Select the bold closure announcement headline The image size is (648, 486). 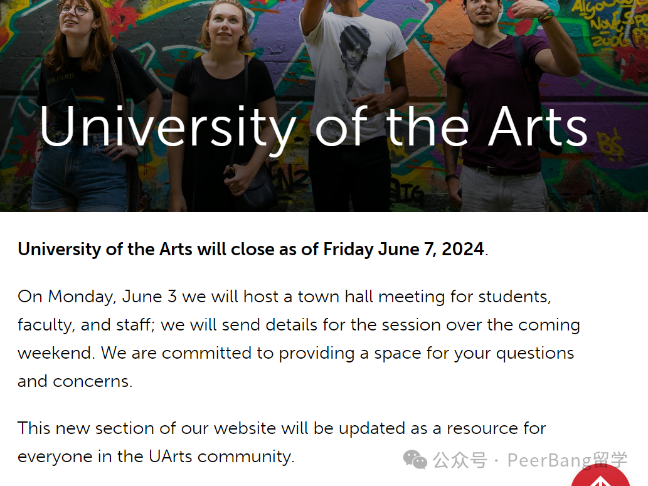pyautogui.click(x=253, y=249)
